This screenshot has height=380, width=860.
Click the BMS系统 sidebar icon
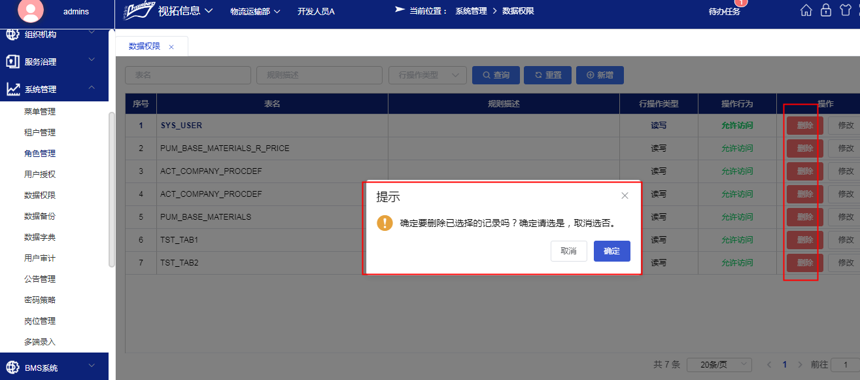[x=12, y=368]
